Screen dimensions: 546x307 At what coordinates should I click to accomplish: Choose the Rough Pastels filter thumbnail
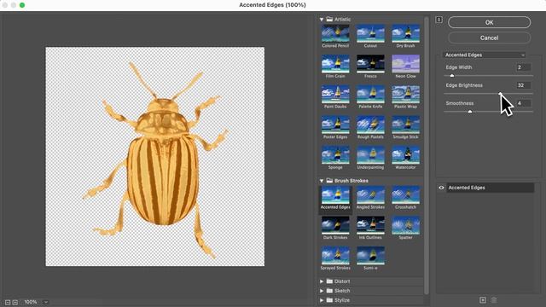pos(370,125)
